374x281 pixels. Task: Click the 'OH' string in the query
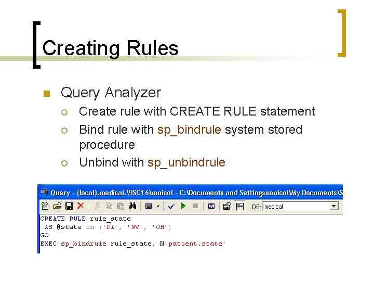click(160, 227)
